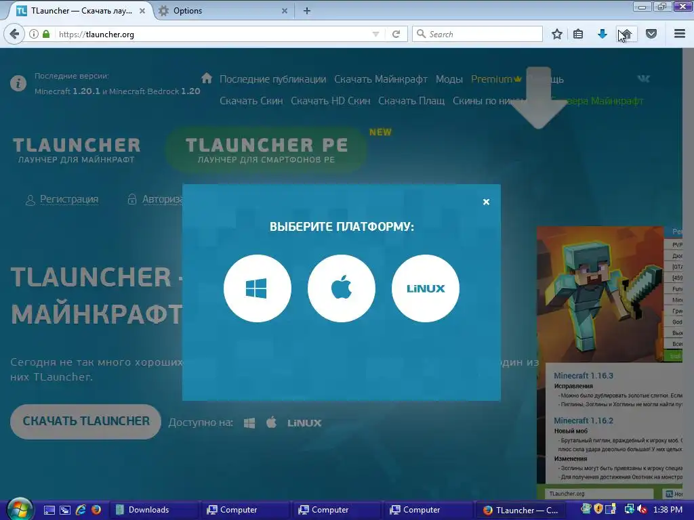Choose the Apple macOS platform icon
694x520 pixels.
point(342,288)
